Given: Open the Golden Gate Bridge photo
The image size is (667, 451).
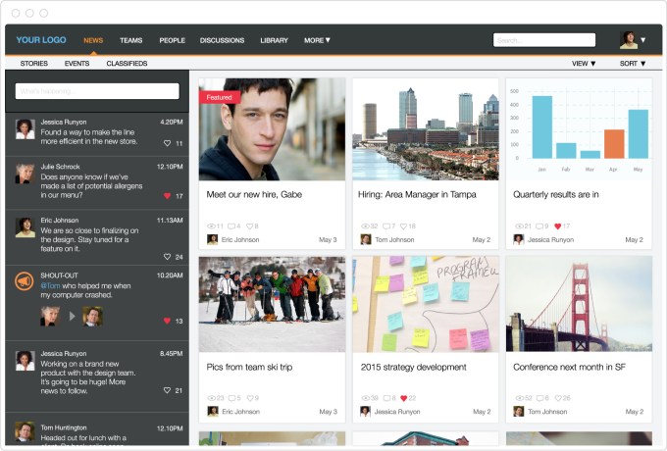Looking at the screenshot, I should tap(579, 304).
